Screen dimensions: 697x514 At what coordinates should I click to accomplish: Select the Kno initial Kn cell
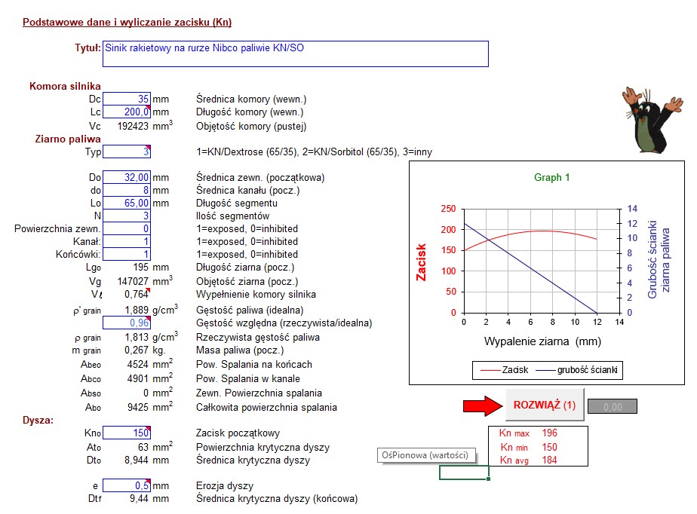coord(127,433)
